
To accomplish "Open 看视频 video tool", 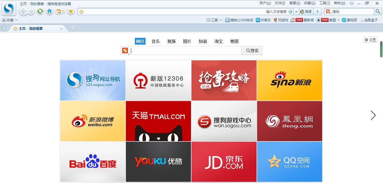I will (349, 20).
